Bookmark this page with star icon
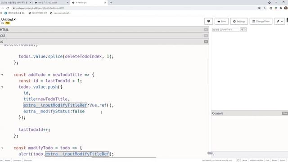288x162 pixels. (x=265, y=8)
